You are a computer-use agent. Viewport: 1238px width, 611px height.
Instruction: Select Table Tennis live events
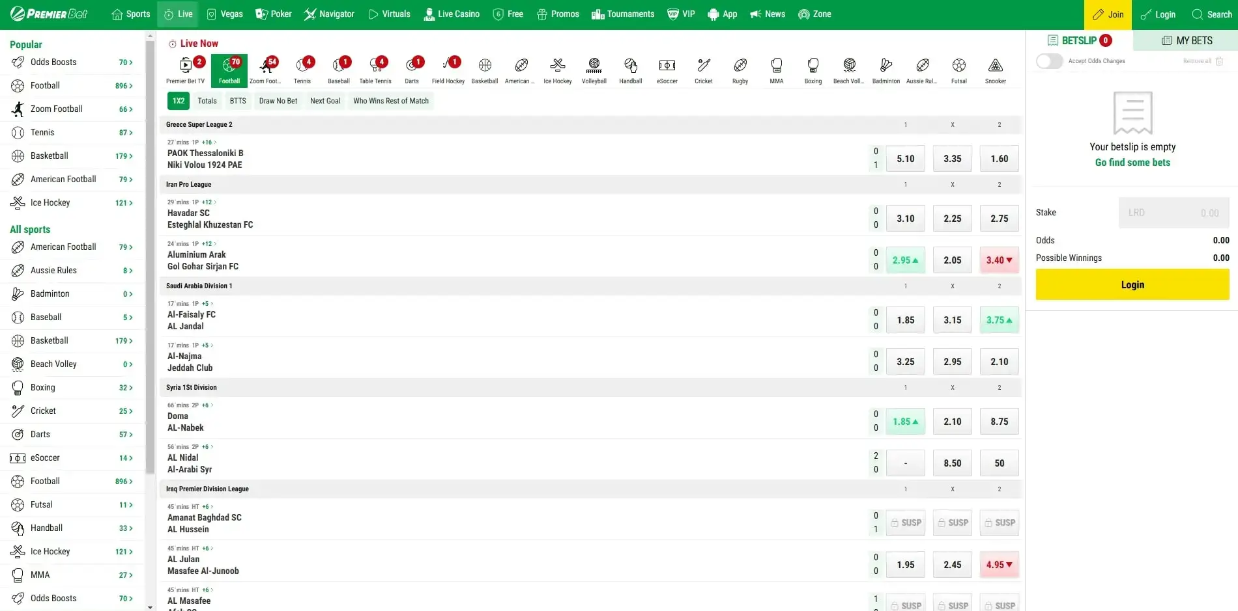[x=375, y=68]
